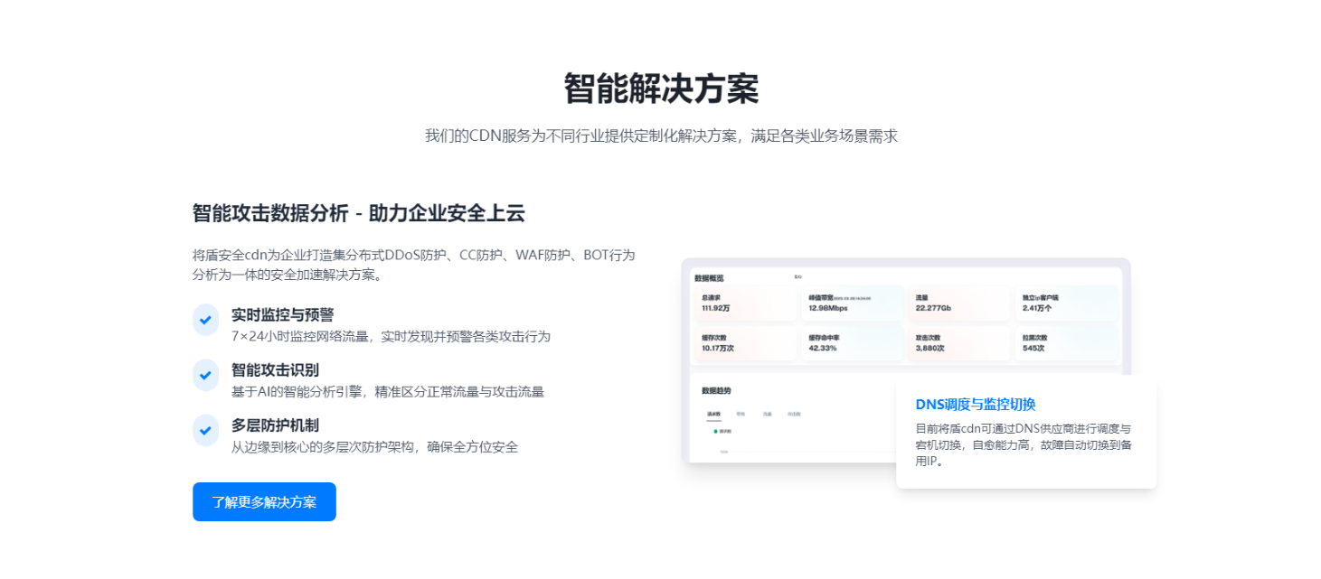Click the 总请求 111.92万 stat card
Screen dimensions: 1321x579
tap(745, 304)
